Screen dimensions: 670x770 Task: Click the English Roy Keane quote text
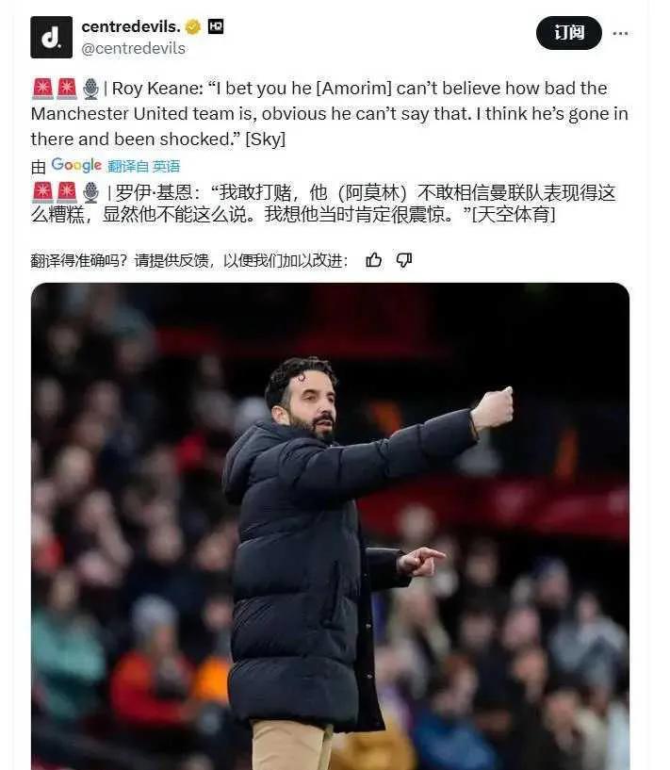tap(330, 113)
